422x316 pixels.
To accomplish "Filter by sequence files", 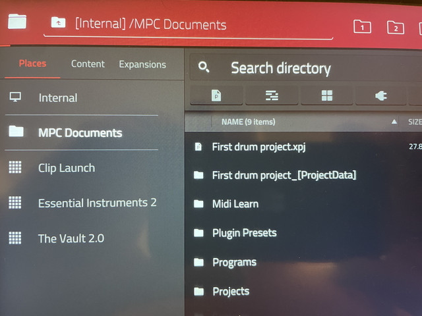I will (272, 95).
